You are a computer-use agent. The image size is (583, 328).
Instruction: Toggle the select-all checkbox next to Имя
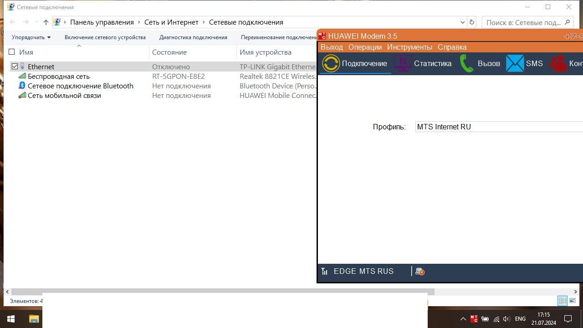[12, 52]
